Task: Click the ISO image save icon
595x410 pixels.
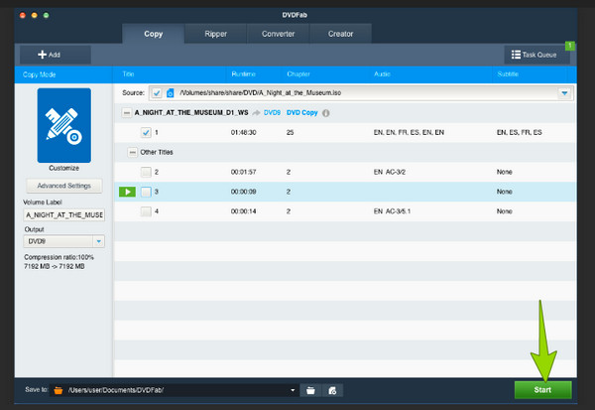Action: pyautogui.click(x=332, y=390)
